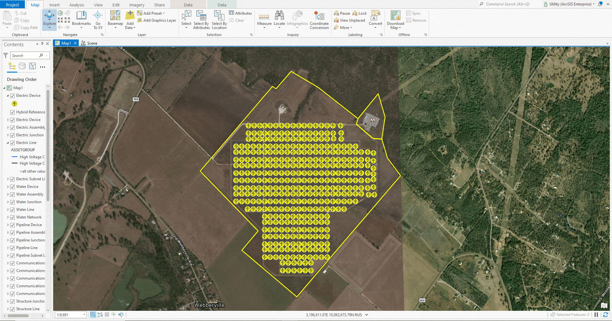Switch to the Scene view tab
612x321 pixels.
[89, 43]
